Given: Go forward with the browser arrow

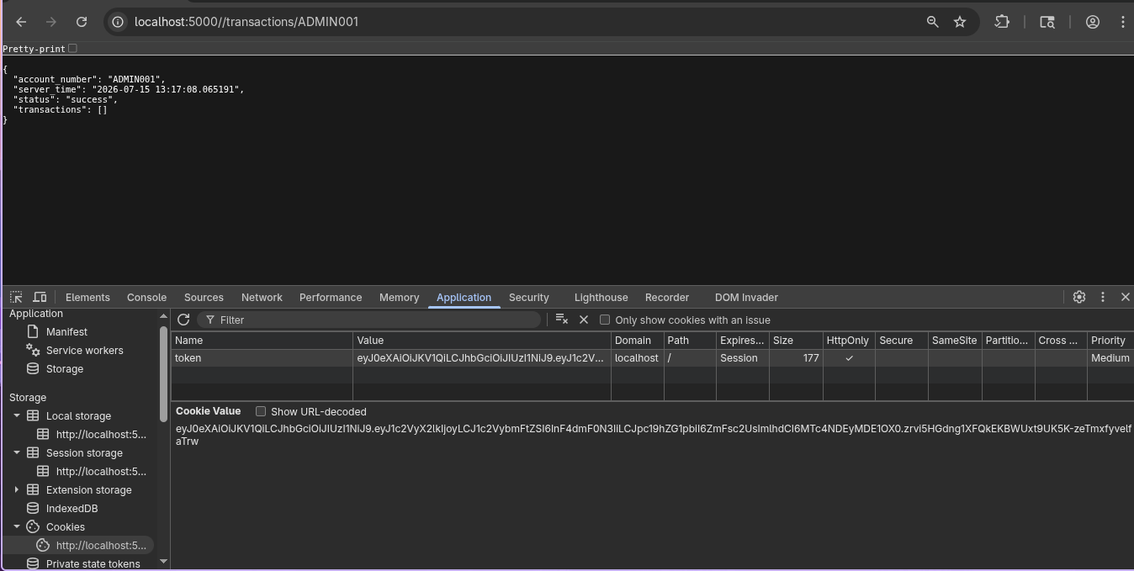Looking at the screenshot, I should pos(51,22).
